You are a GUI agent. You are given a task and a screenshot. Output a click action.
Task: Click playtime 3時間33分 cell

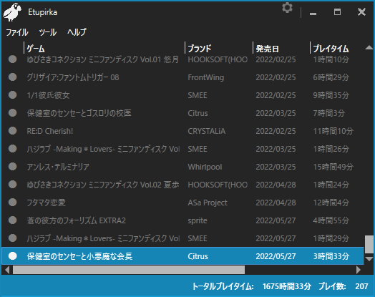[331, 256]
